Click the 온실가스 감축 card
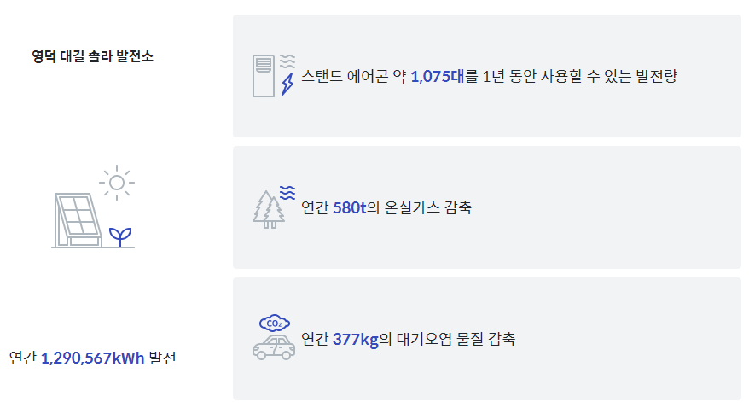 [487, 207]
